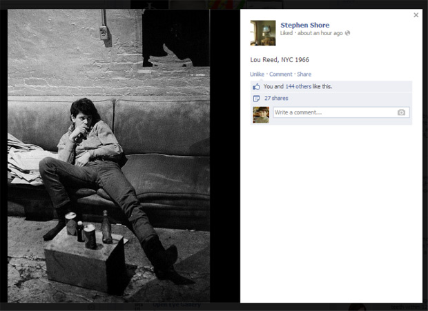The image size is (428, 311).
Task: Click Stephen Shore's profile picture thumbnail
Action: tap(263, 33)
